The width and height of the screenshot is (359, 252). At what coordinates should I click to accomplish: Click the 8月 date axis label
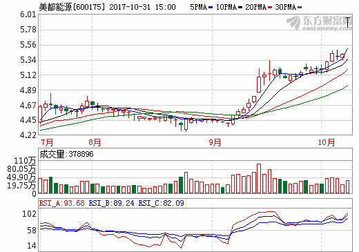[95, 142]
